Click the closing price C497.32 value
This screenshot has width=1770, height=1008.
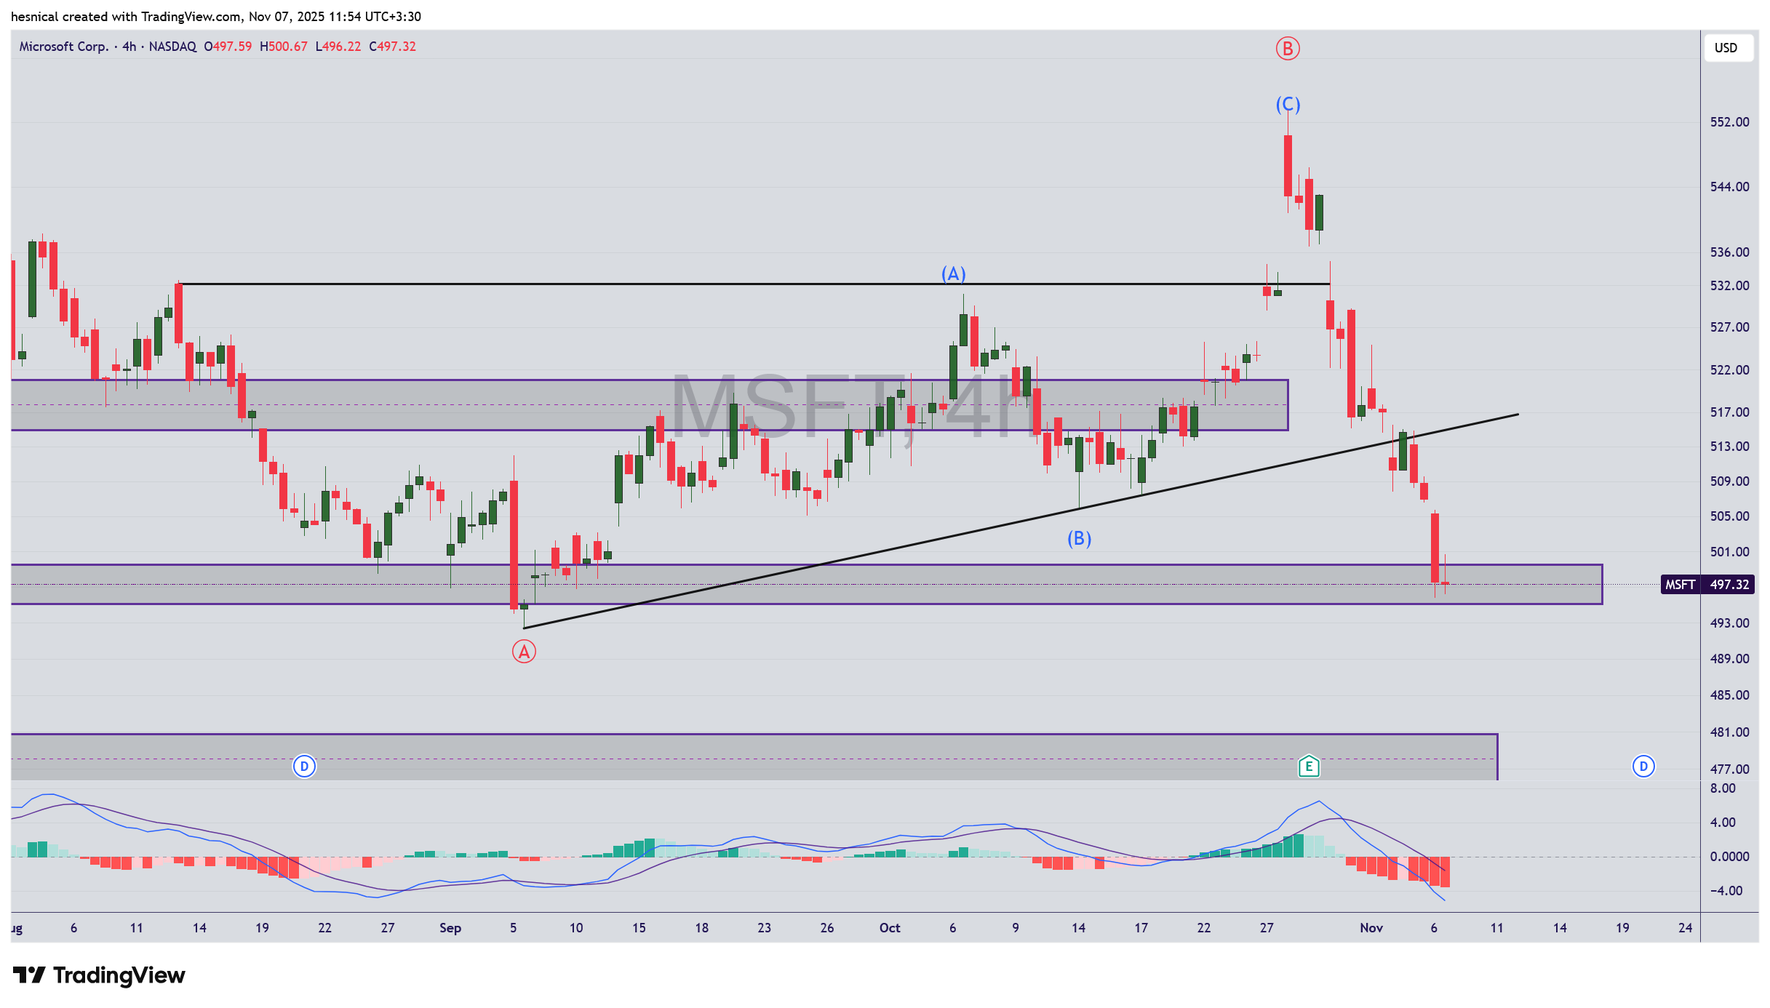coord(393,47)
